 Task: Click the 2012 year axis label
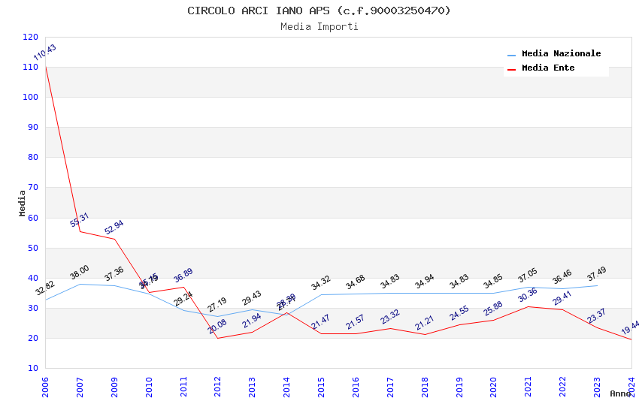click(217, 387)
